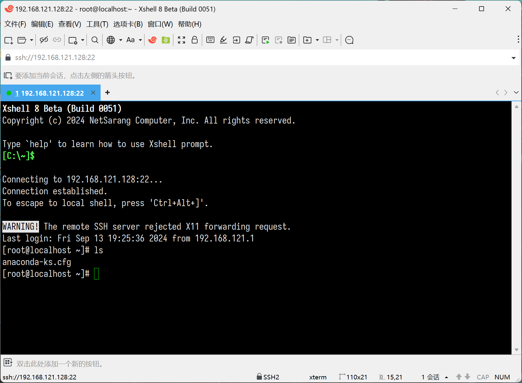Image resolution: width=522 pixels, height=383 pixels.
Task: Expand the new tab group dropdown arrow
Action: coord(317,40)
